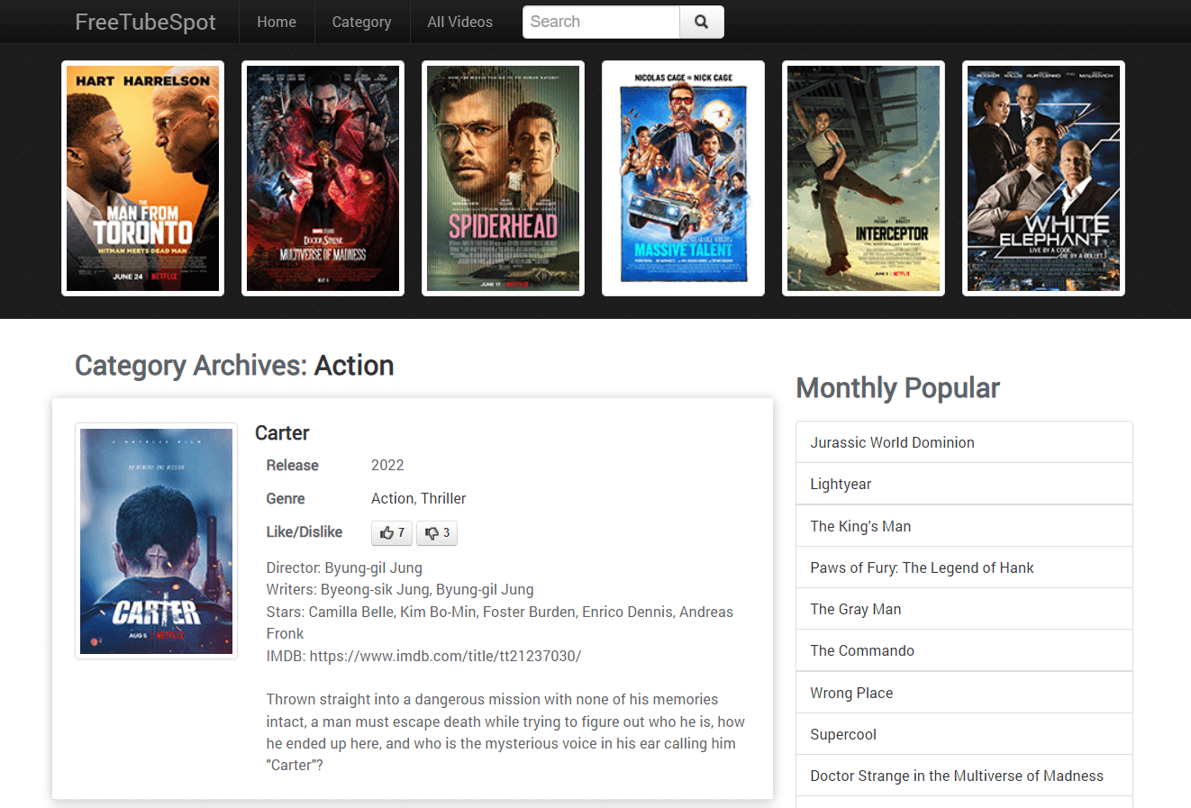The height and width of the screenshot is (808, 1191).
Task: Open the Spiderhead movie poster
Action: 503,178
